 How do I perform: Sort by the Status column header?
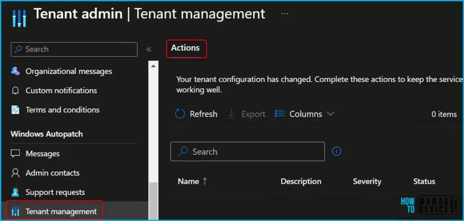[424, 181]
